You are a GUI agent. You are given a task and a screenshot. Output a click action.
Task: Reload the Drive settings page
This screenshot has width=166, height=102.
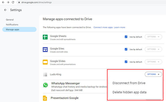[13, 2]
